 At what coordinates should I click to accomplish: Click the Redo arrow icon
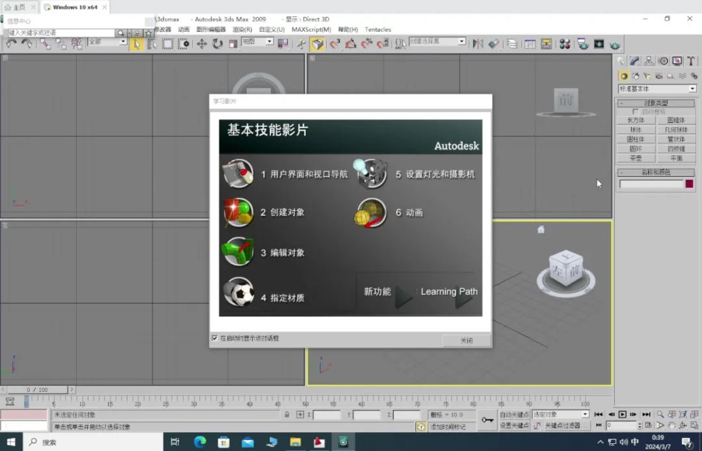click(27, 44)
